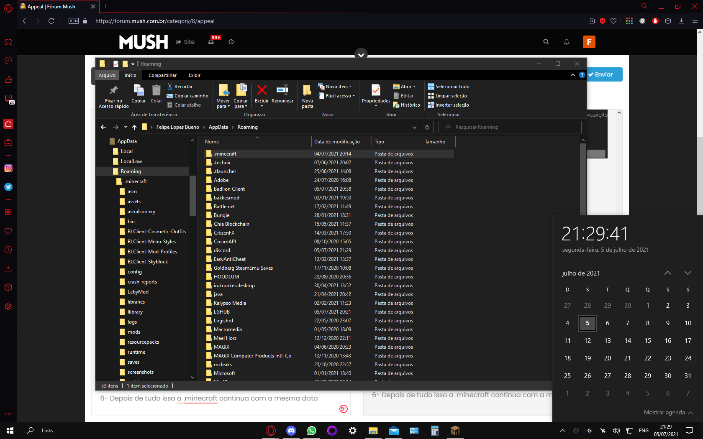This screenshot has height=439, width=703.
Task: Click Inverter seleção in the ribbon
Action: (448, 105)
